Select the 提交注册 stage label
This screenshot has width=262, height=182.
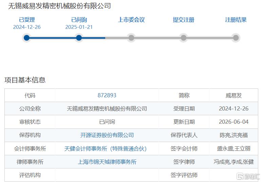click(x=184, y=20)
